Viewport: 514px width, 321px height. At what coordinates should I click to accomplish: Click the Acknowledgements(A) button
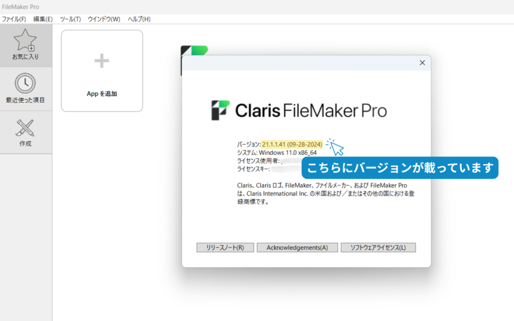coord(297,248)
